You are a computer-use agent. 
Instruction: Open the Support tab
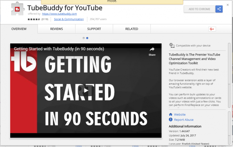[x=94, y=29]
